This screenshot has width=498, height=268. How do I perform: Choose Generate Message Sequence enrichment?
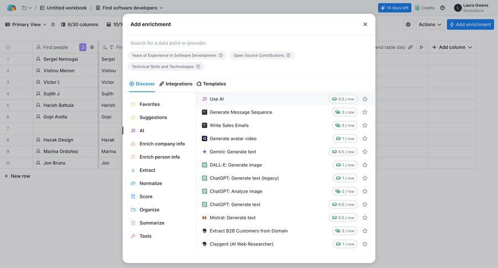coord(284,112)
